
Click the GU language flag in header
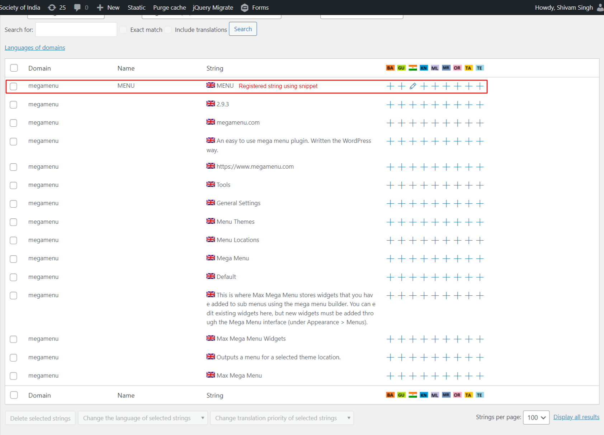[401, 68]
